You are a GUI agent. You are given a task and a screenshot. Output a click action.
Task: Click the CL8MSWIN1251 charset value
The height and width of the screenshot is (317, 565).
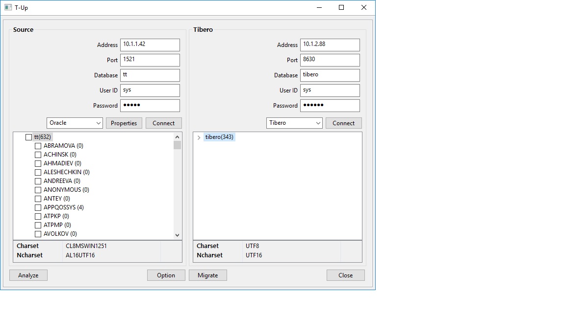click(86, 246)
